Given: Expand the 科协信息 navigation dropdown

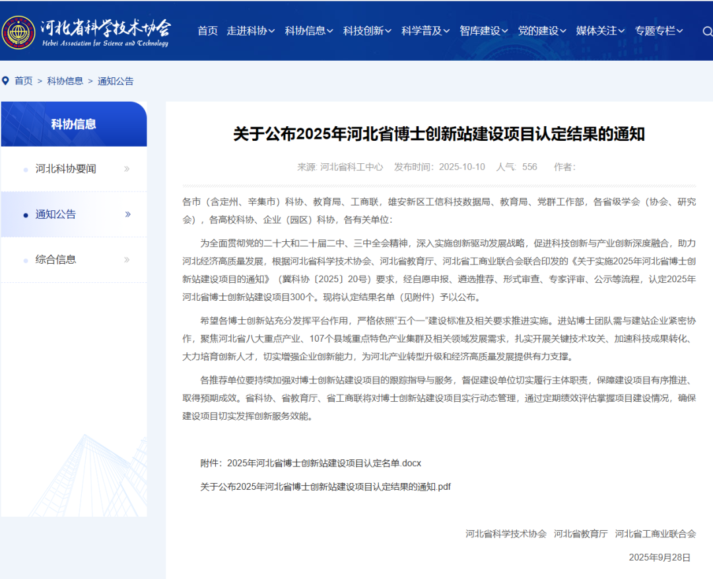Looking at the screenshot, I should 309,31.
